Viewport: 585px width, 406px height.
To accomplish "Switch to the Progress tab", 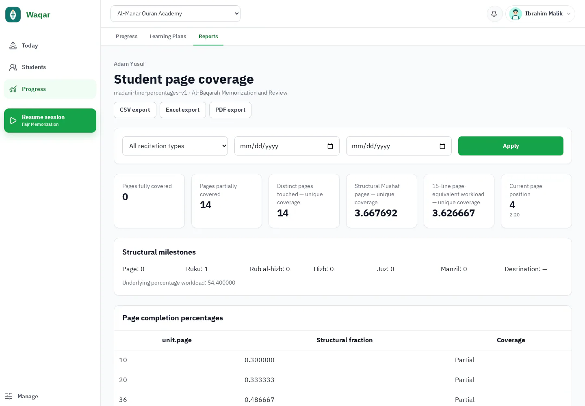I will [x=127, y=36].
